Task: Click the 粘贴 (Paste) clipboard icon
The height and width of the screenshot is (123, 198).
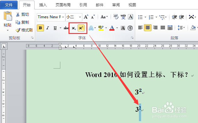Action: 8,16
